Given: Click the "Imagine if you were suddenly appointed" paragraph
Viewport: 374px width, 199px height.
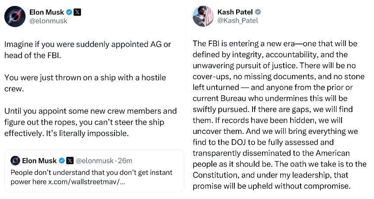Looking at the screenshot, I should 87,50.
